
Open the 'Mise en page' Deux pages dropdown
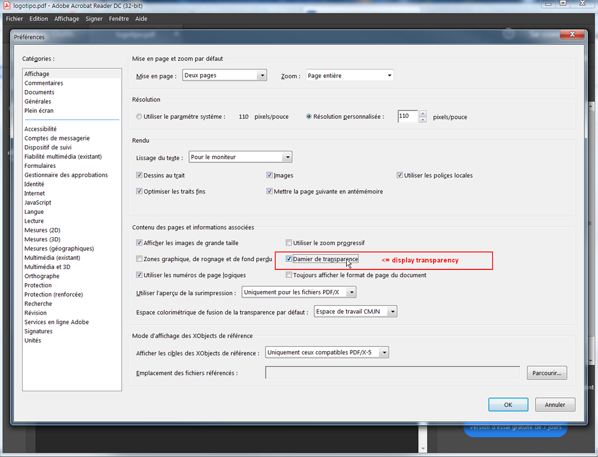click(x=225, y=75)
